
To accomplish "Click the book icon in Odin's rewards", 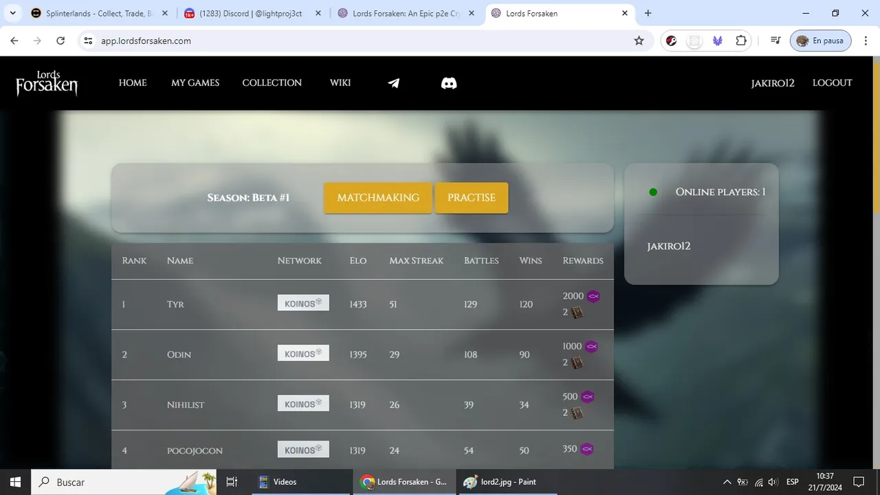I will (577, 363).
